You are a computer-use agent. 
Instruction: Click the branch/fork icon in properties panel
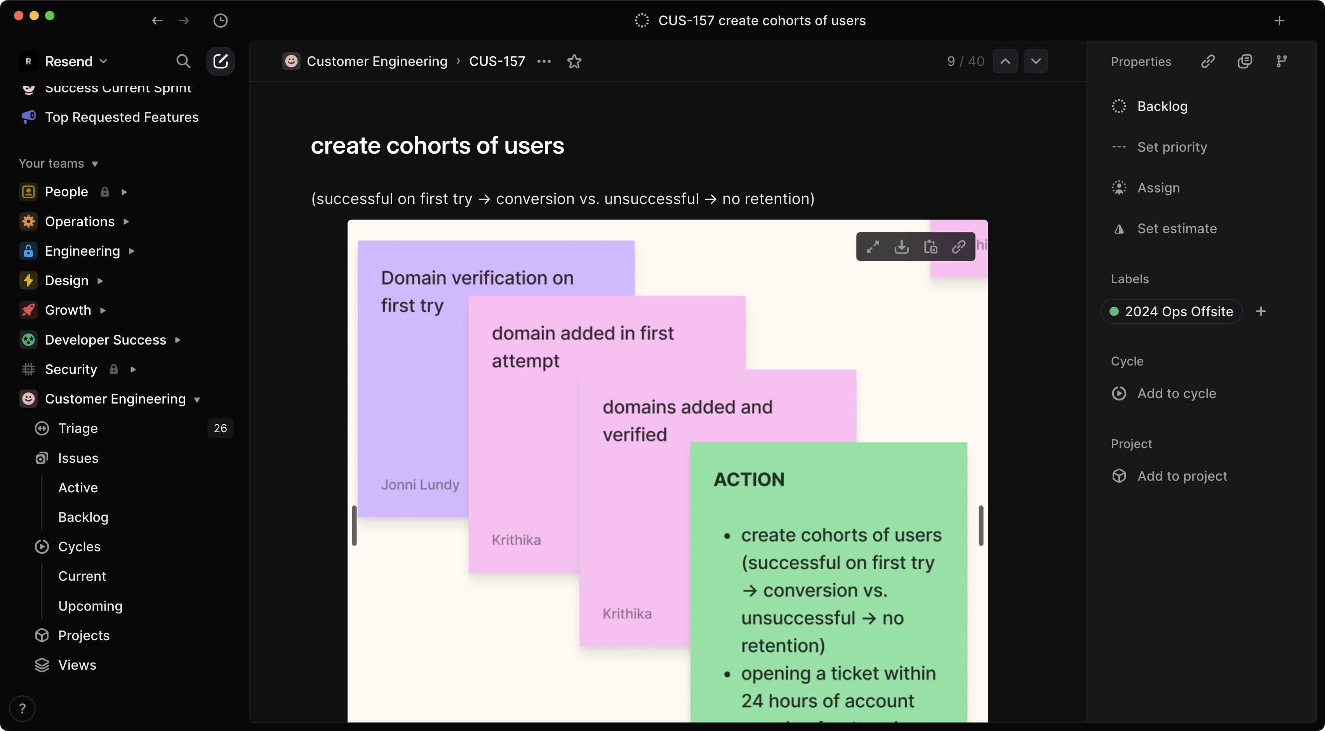(1281, 60)
